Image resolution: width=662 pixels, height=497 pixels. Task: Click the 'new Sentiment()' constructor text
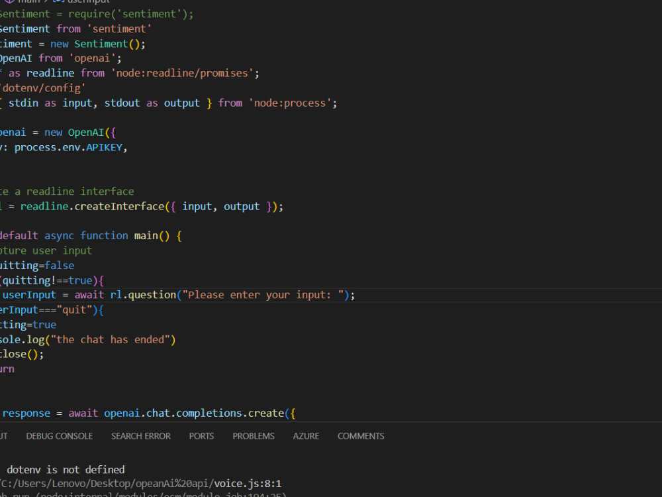click(x=95, y=44)
